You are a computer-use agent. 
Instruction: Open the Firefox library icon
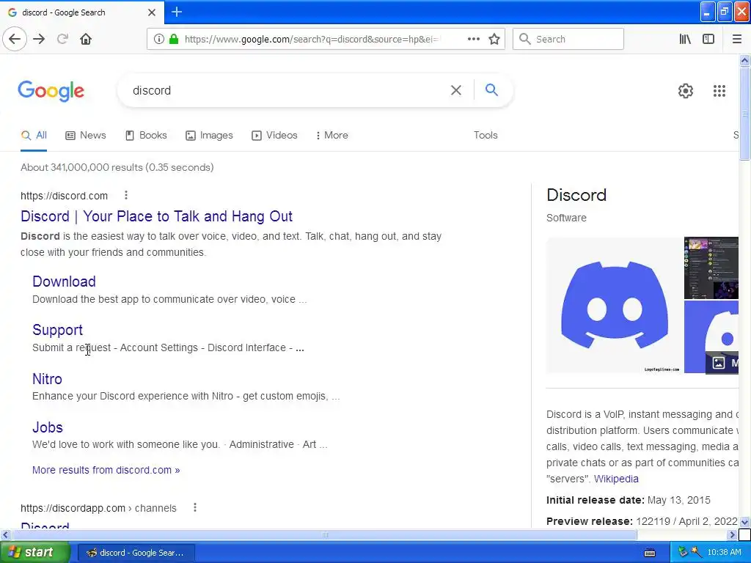685,39
